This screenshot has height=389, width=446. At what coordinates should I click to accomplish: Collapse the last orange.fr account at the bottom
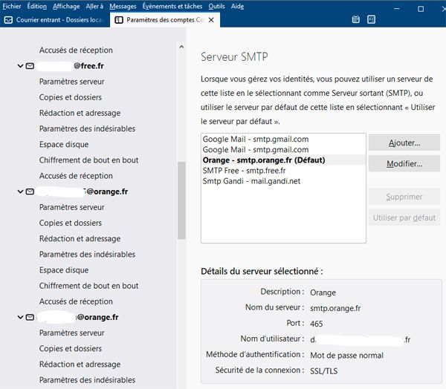point(20,317)
